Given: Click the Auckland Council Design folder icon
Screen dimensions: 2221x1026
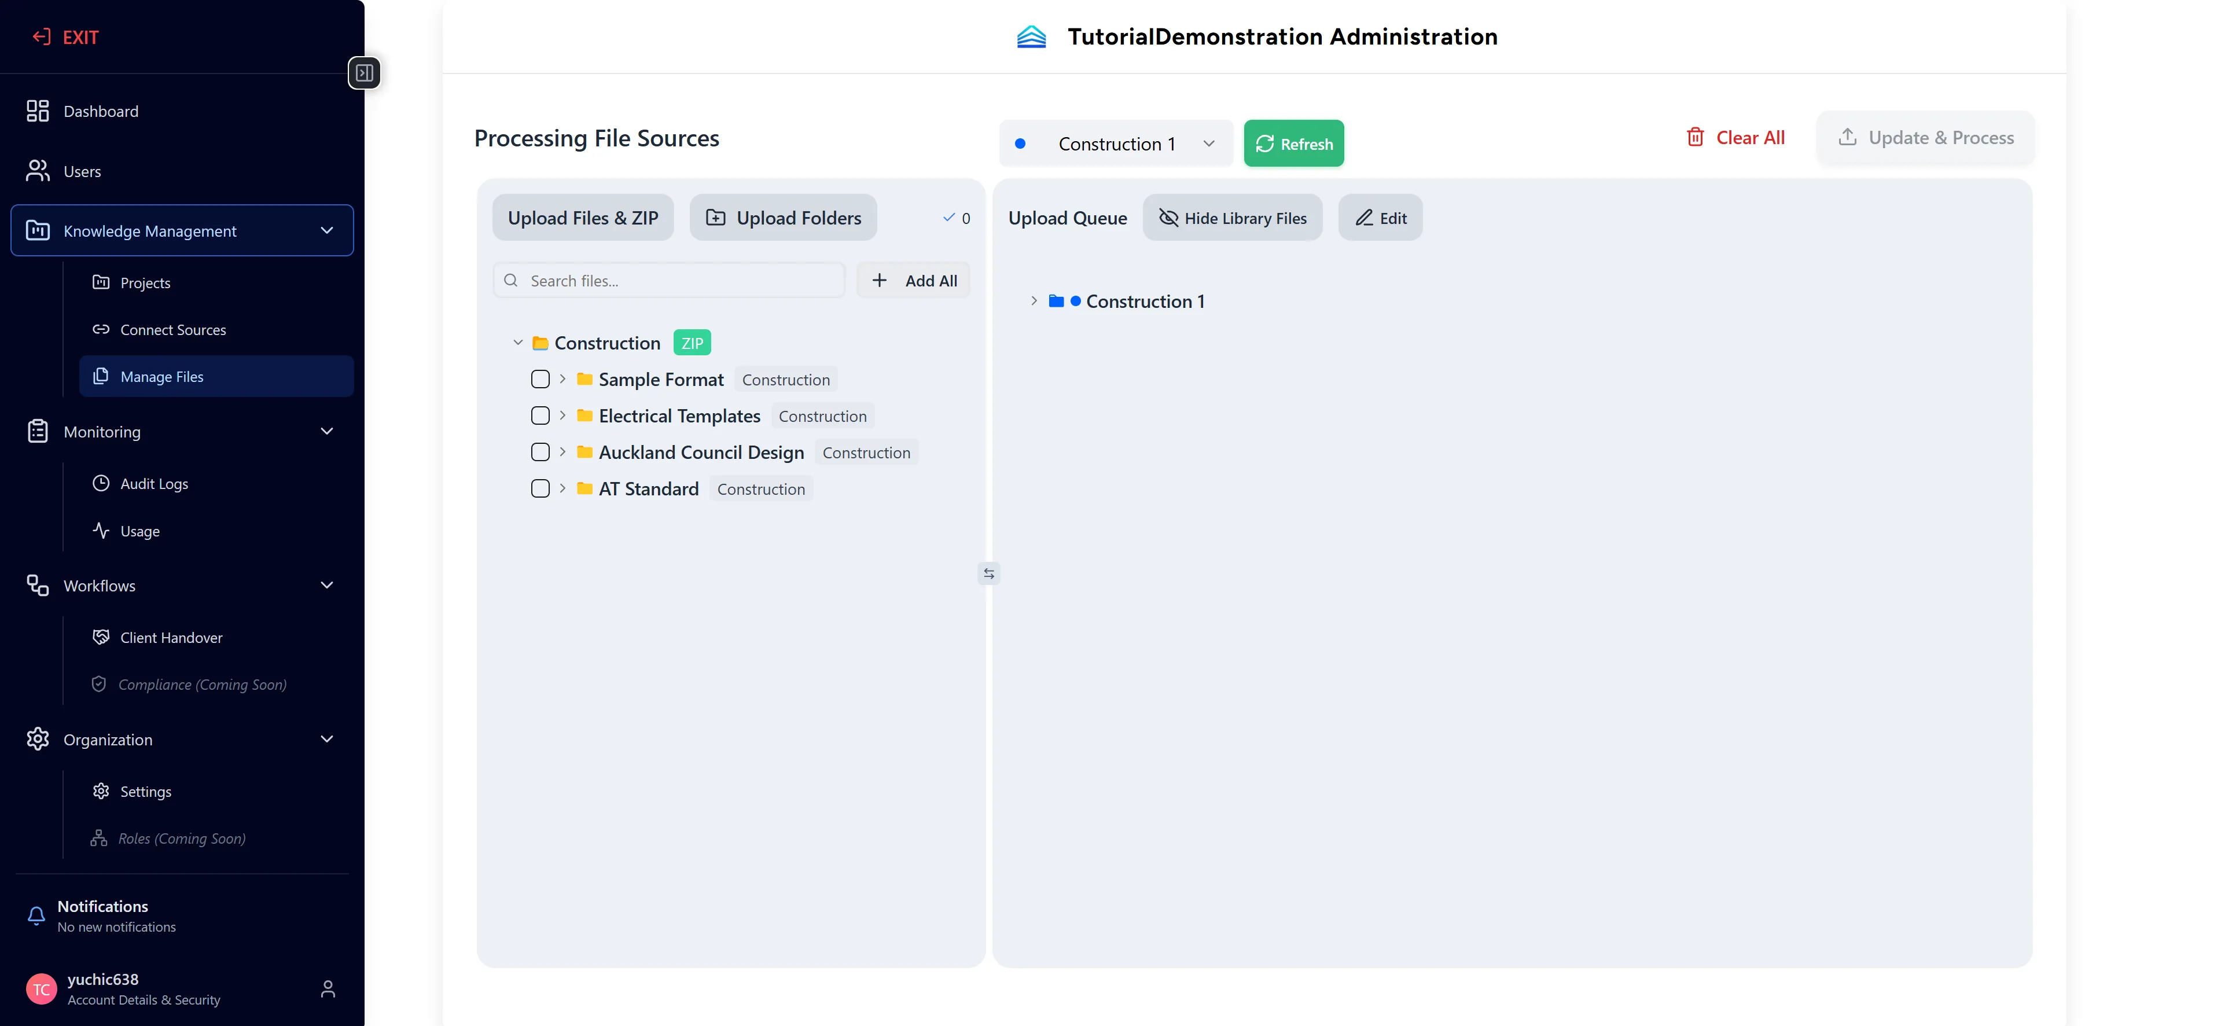Looking at the screenshot, I should [584, 452].
